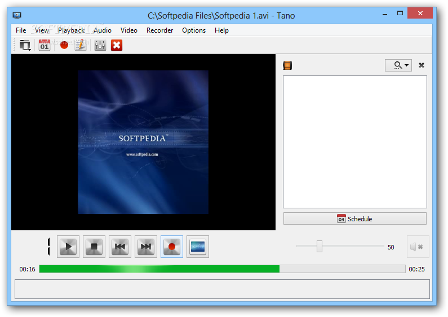The height and width of the screenshot is (317, 448).
Task: Click the Softpedia video display
Action: [144, 142]
